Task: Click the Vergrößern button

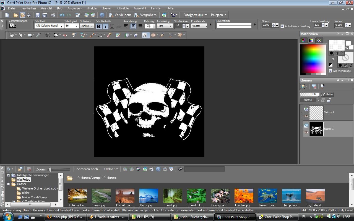Action: (x=145, y=15)
